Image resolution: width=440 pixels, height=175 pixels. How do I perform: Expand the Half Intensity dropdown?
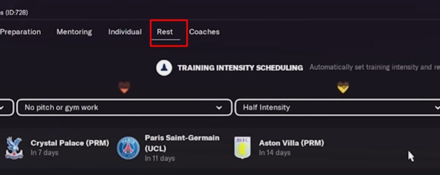337,107
